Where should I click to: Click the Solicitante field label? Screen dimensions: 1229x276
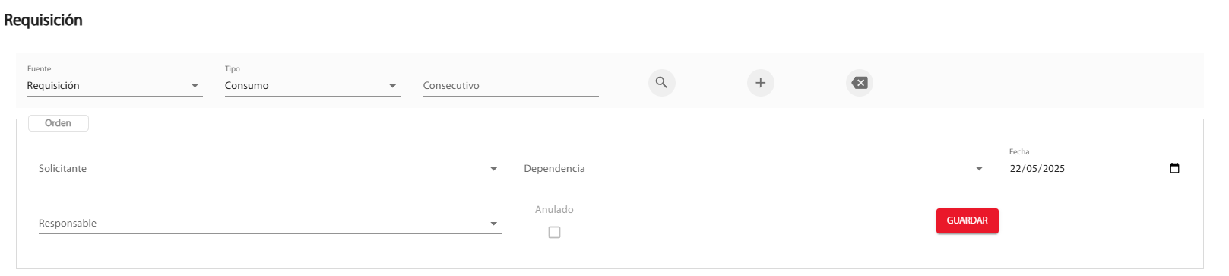coord(62,169)
